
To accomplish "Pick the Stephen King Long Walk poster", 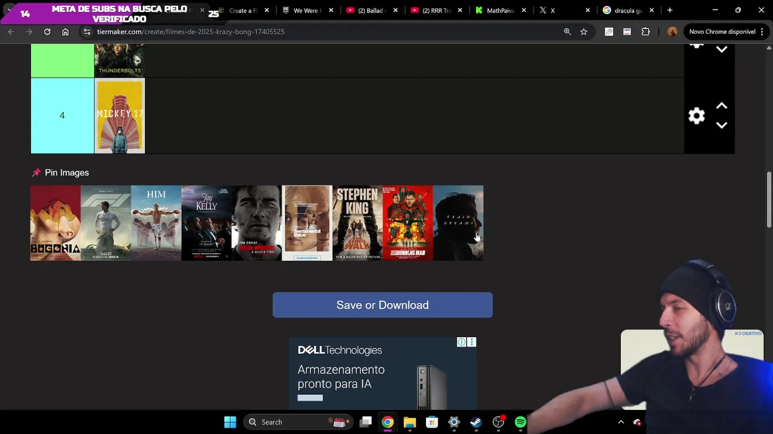I will [358, 223].
